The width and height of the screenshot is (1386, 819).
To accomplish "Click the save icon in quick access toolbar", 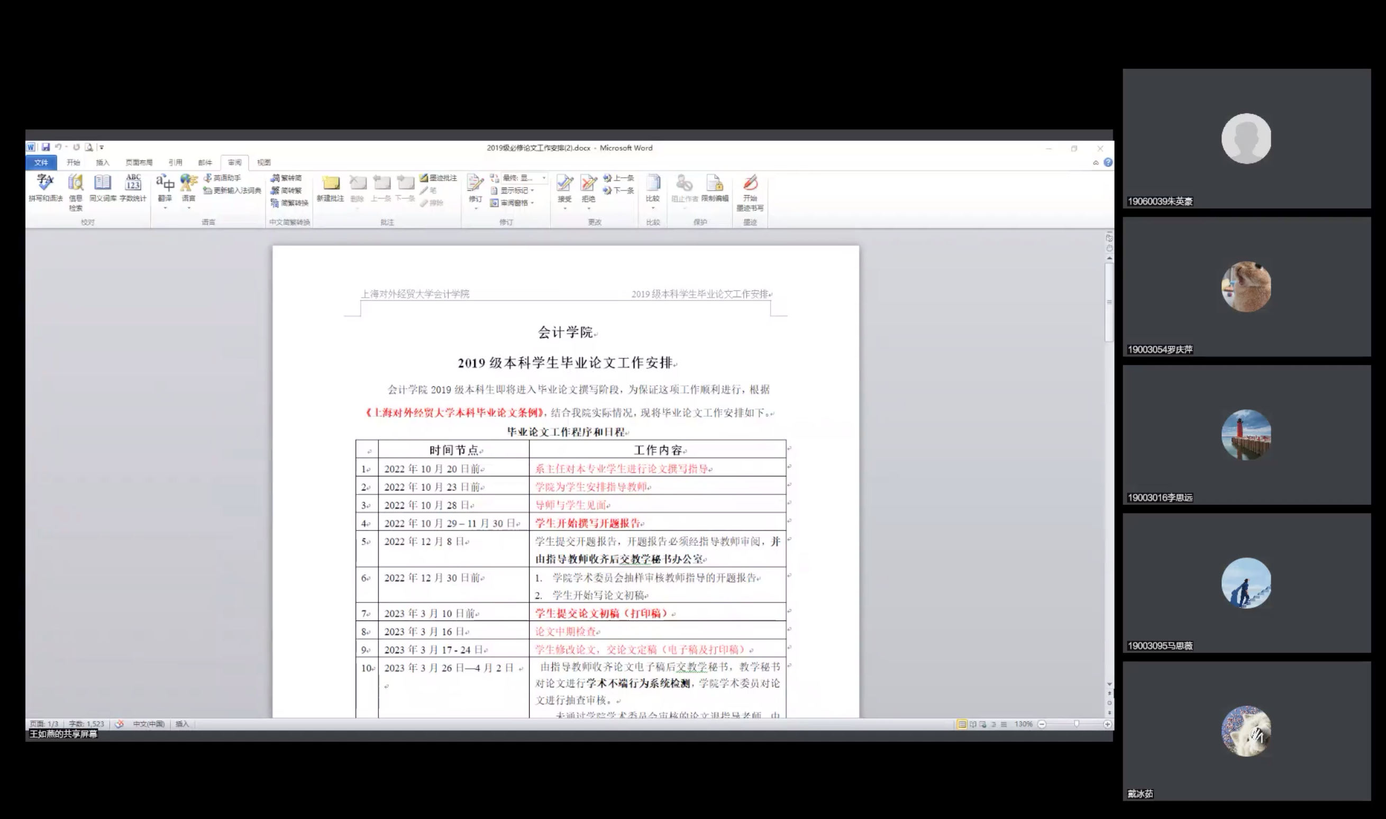I will coord(46,148).
